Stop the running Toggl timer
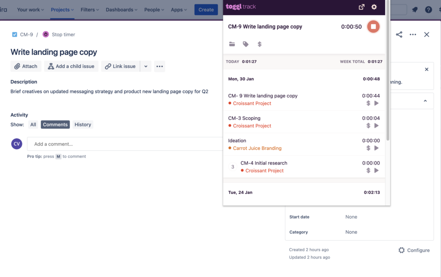441x277 pixels. pyautogui.click(x=373, y=27)
